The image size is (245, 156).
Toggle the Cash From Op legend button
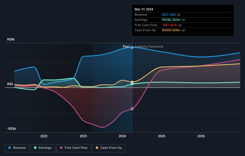point(109,148)
